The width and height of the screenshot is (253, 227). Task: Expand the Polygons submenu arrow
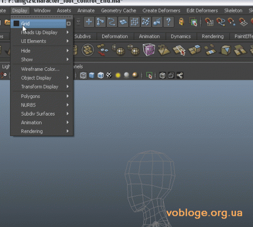pyautogui.click(x=68, y=96)
